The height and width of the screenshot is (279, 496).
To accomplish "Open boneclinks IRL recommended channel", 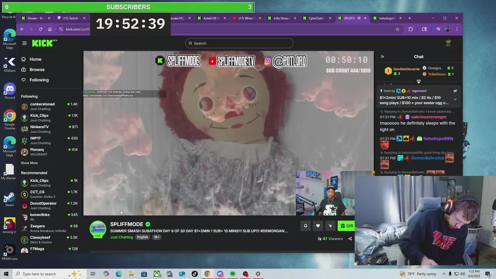I will pyautogui.click(x=49, y=217).
